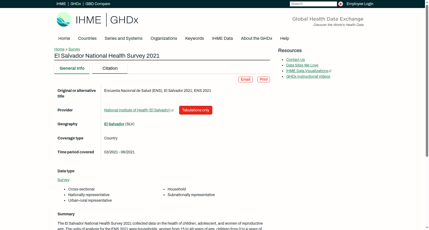Click the Resources heading
Viewport: 429px width, 230px height.
pyautogui.click(x=290, y=50)
